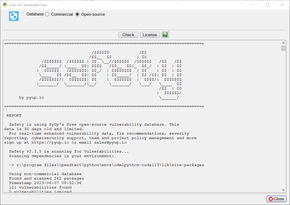The image size is (290, 205).
Task: Click the REPORT heading in output
Action: coord(14,116)
